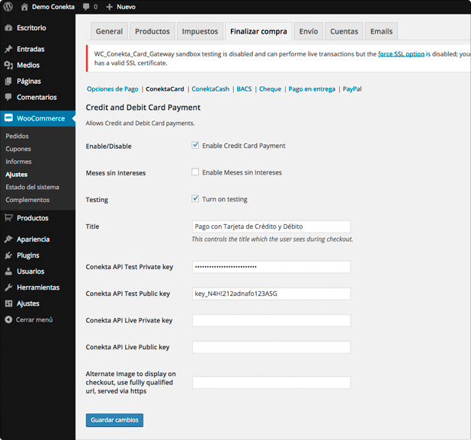Open Opciones de Pago link

tap(112, 89)
